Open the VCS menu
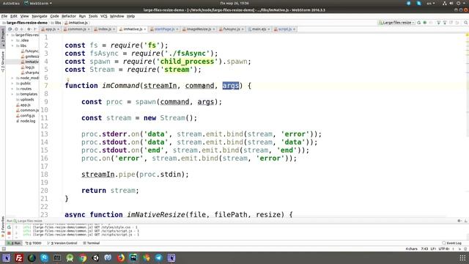 tap(104, 16)
